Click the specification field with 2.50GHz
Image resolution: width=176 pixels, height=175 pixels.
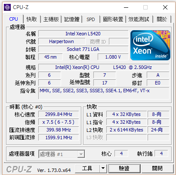[x=104, y=67]
